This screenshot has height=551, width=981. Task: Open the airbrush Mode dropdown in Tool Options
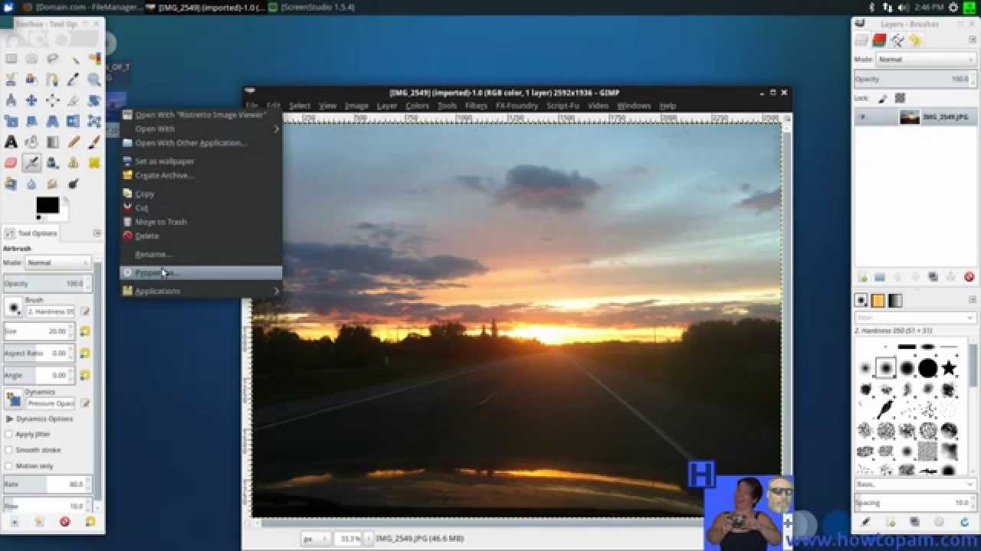58,262
